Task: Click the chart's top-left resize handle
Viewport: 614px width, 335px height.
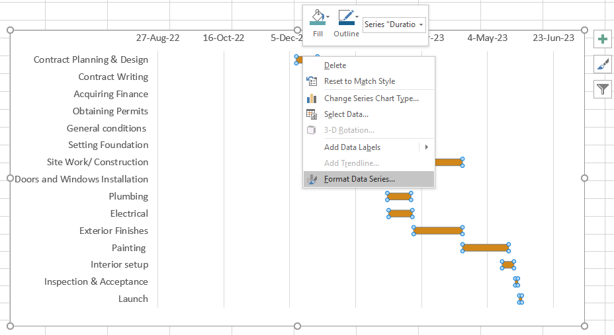Action: [10, 30]
